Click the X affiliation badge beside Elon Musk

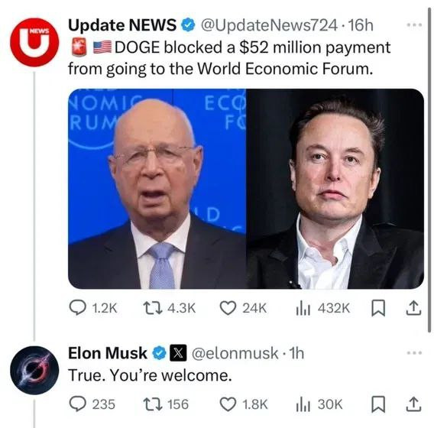point(178,353)
